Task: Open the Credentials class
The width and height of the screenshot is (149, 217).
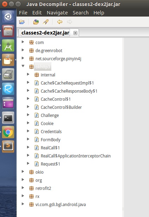Action: (x=51, y=132)
